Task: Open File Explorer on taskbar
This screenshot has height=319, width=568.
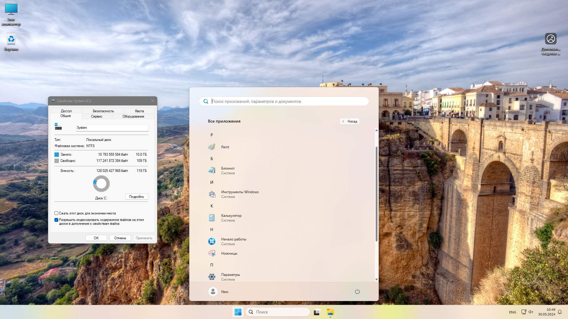Action: coord(330,312)
